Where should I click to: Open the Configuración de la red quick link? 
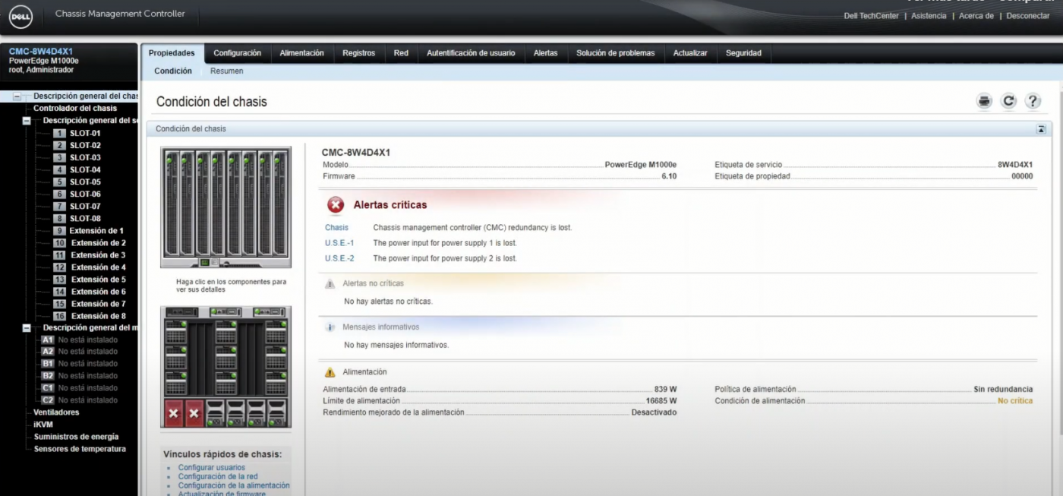click(x=218, y=477)
